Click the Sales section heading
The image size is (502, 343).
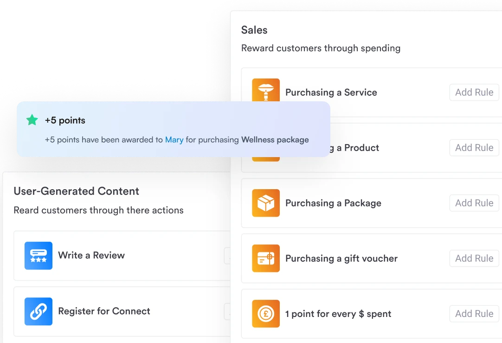tap(254, 30)
